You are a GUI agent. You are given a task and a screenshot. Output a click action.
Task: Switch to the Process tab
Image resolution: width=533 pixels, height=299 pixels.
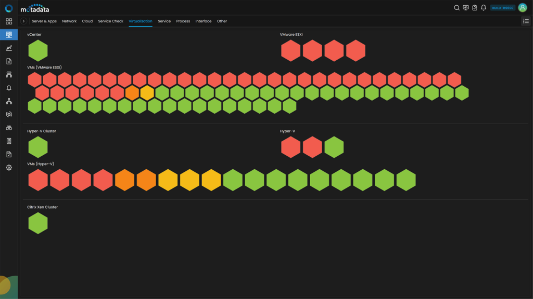pyautogui.click(x=183, y=21)
